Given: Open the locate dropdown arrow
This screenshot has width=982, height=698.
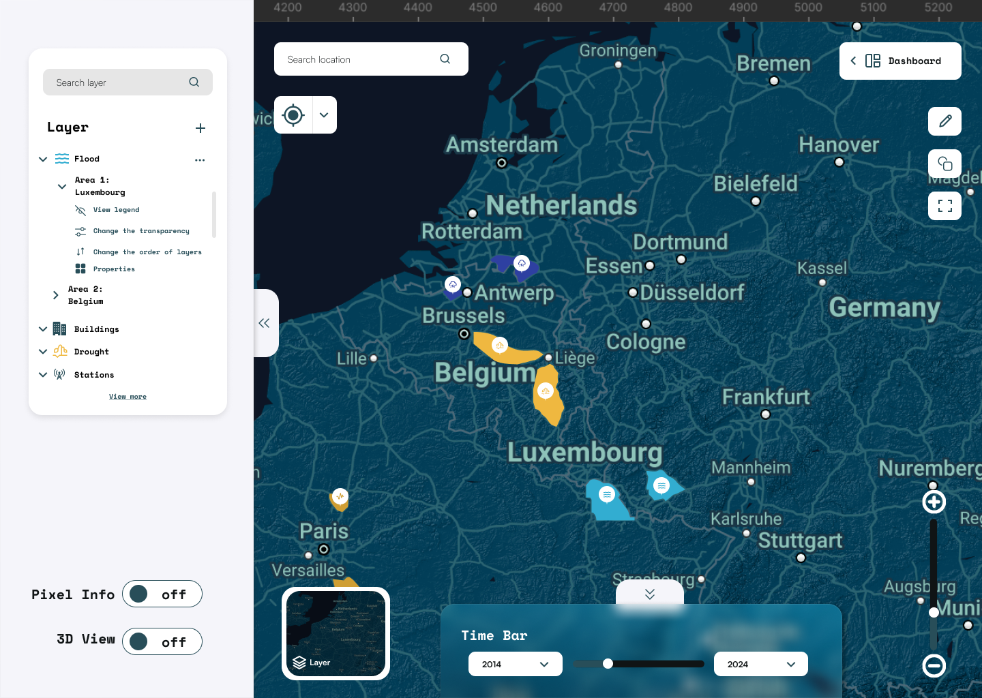Looking at the screenshot, I should pos(324,115).
